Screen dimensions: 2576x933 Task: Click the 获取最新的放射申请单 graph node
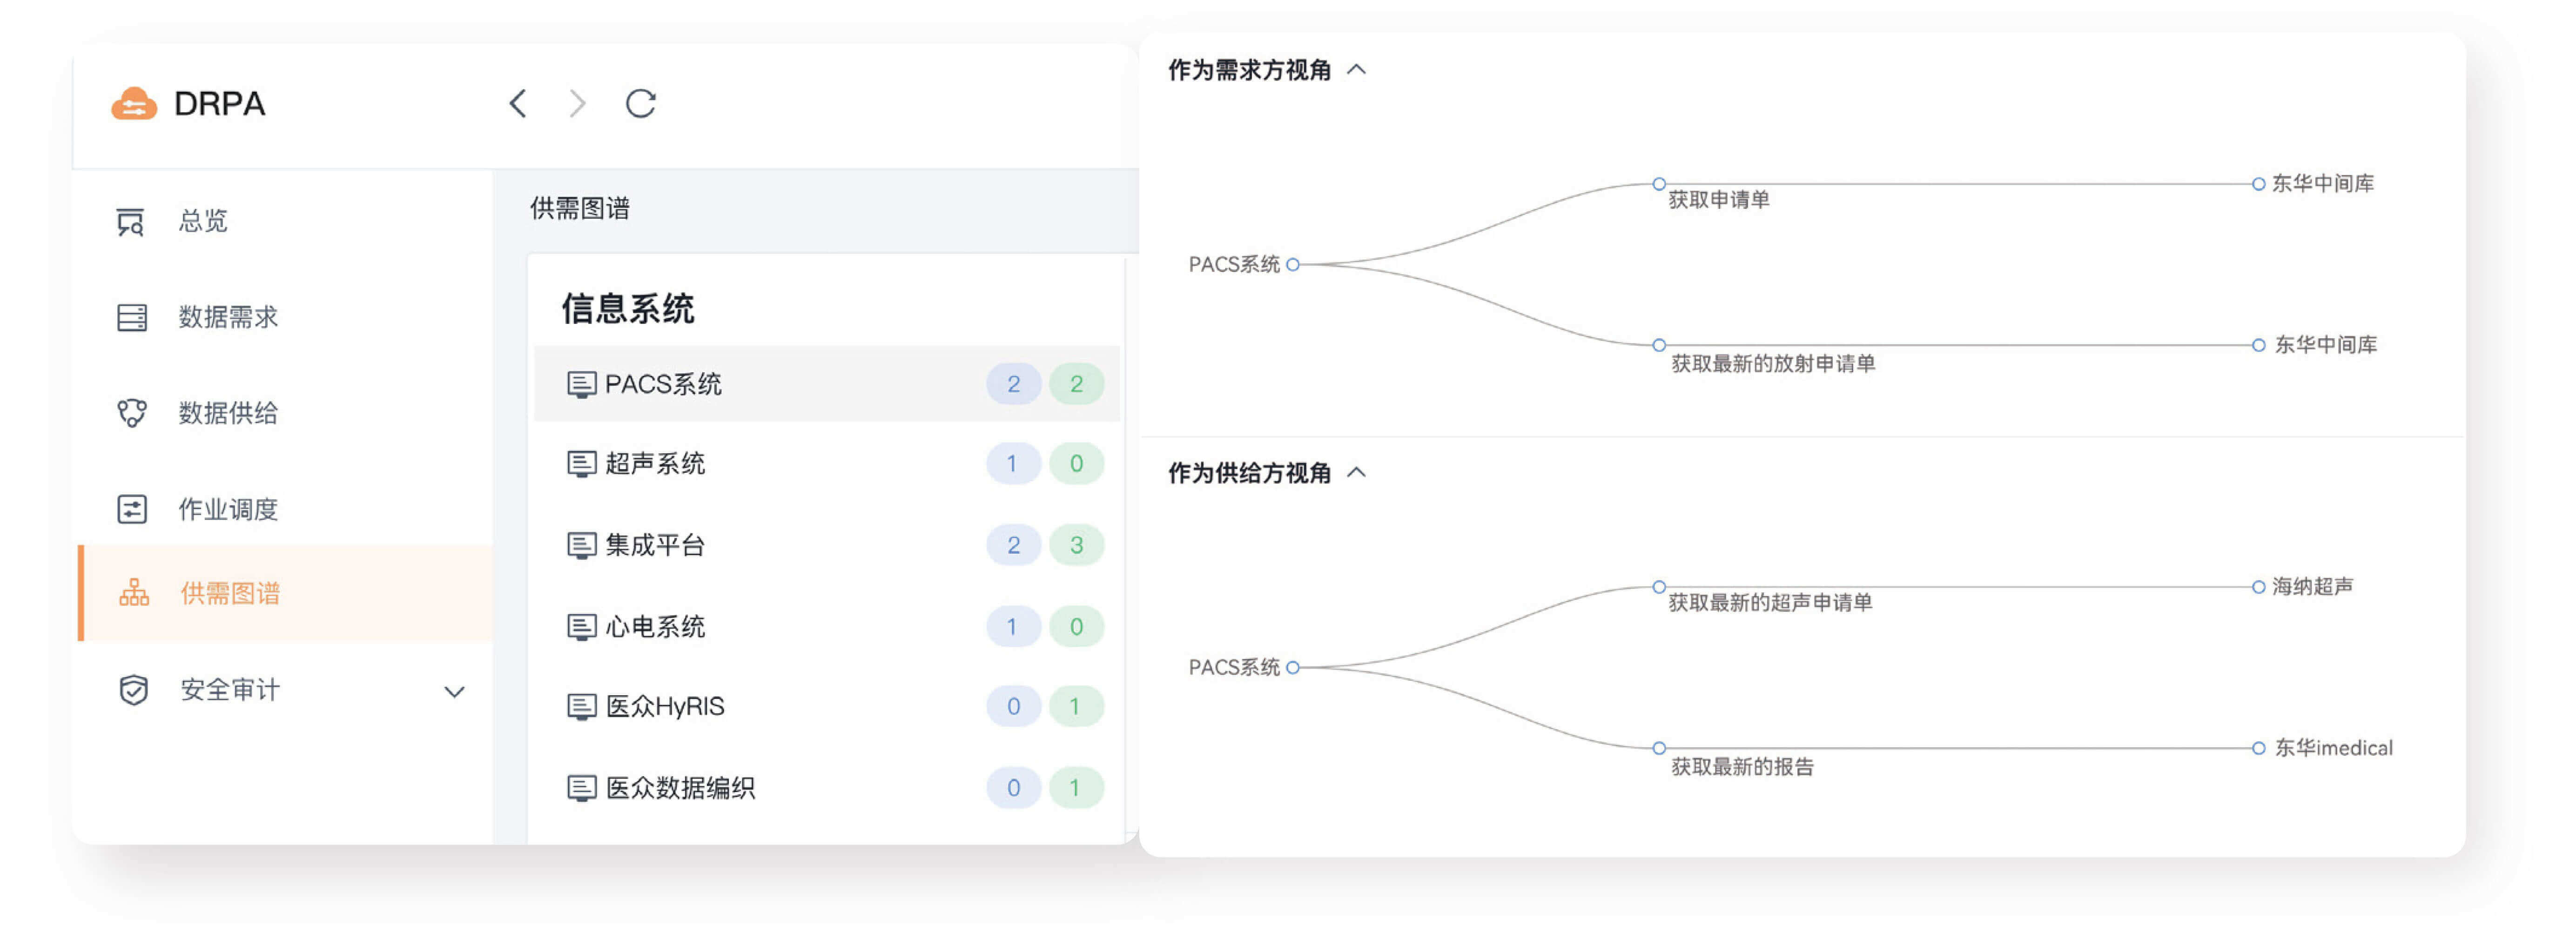point(1658,345)
